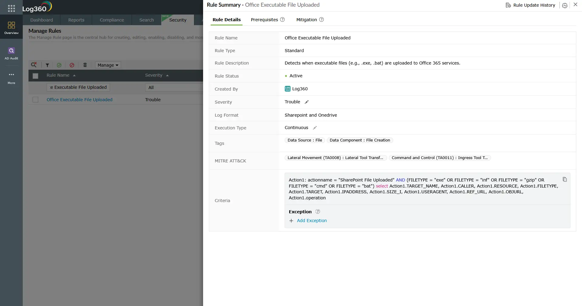Open the rule summary settings gear icon
Viewport: 582px width, 306px height.
click(x=565, y=5)
